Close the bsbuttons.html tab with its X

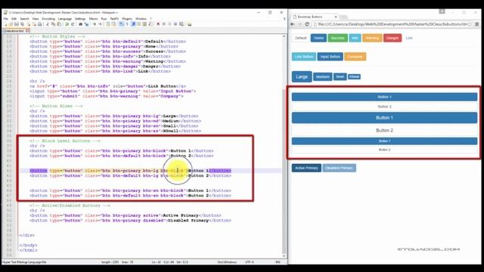[x=27, y=31]
